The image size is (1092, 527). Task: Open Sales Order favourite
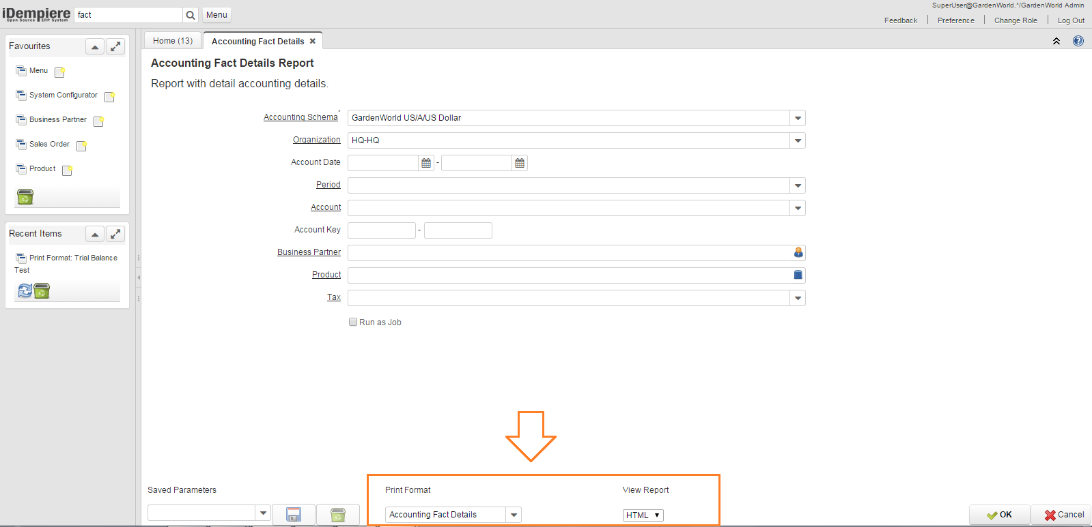(49, 144)
